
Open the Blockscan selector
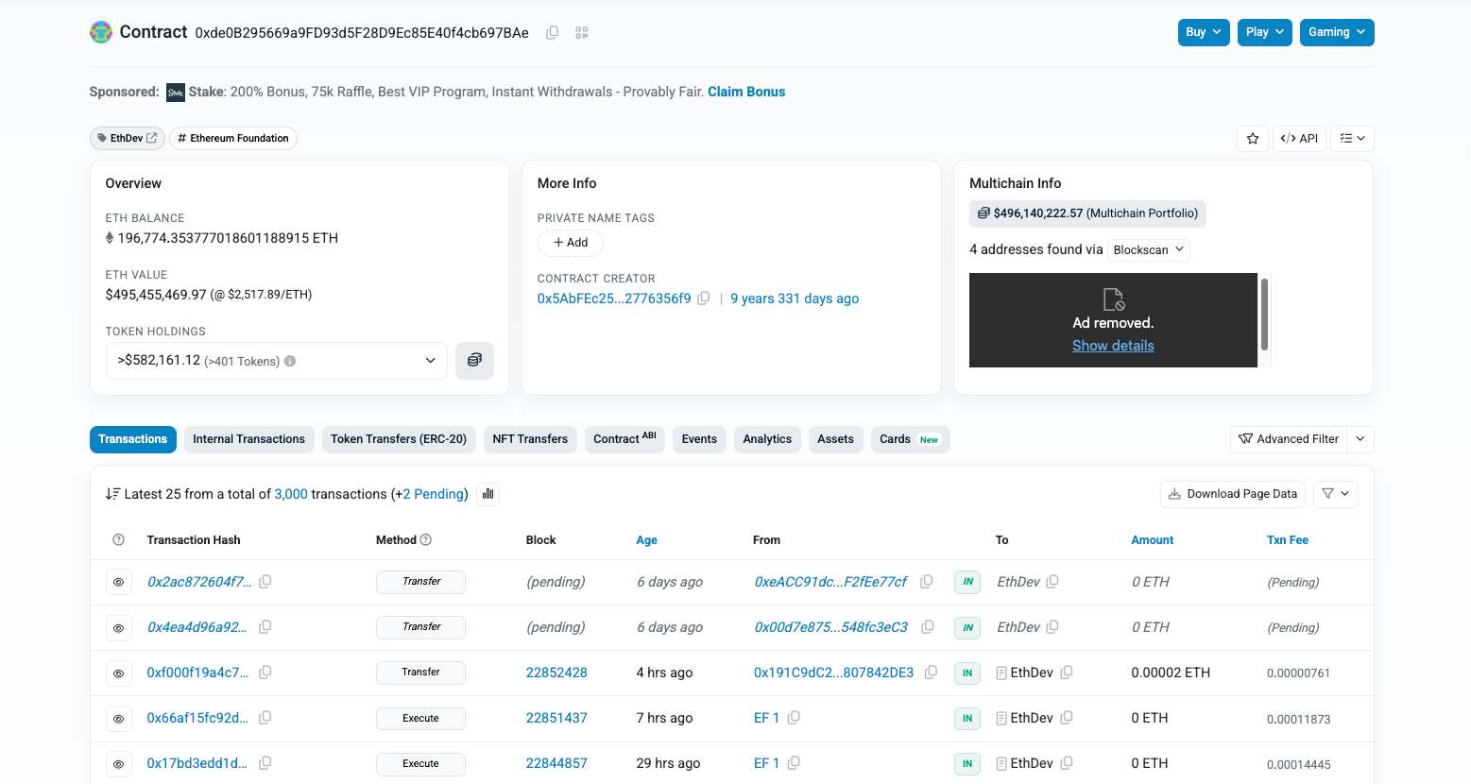click(x=1148, y=249)
